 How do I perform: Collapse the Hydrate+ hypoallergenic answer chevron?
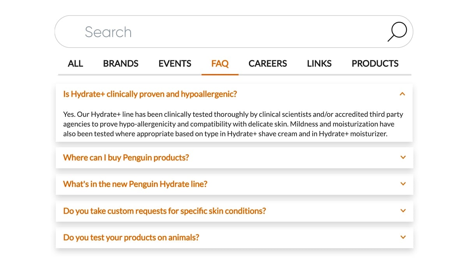coord(402,94)
